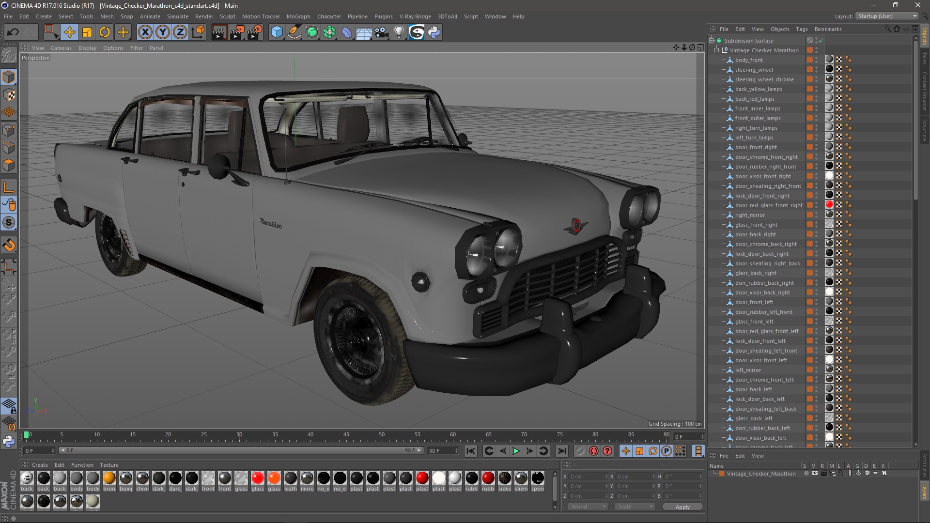Open Object Manager Tags menu
This screenshot has width=930, height=523.
click(802, 29)
